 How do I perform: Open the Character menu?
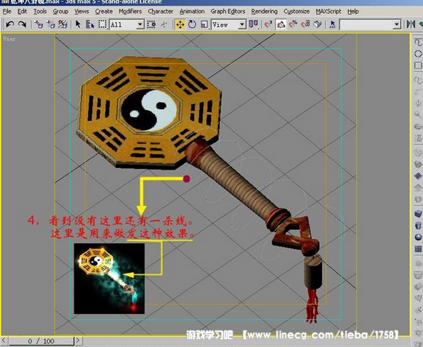pos(161,11)
